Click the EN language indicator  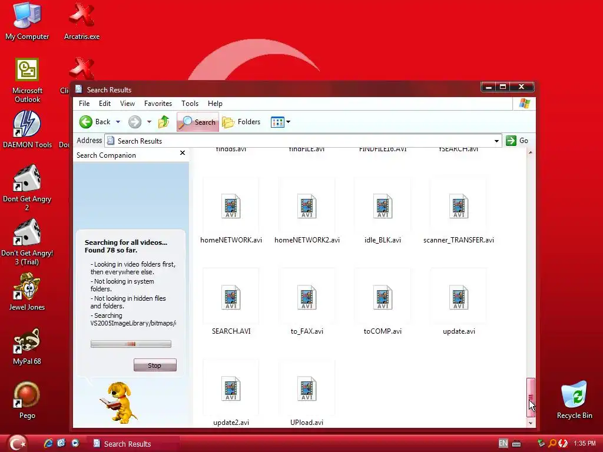click(x=503, y=443)
